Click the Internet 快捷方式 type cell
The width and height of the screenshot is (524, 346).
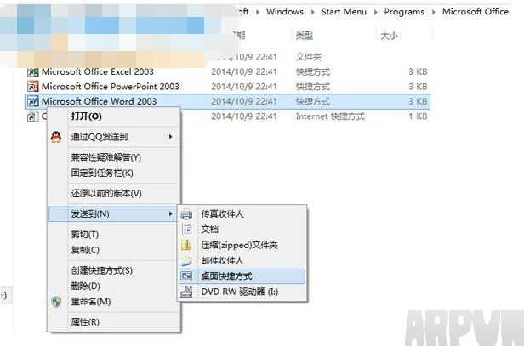[x=330, y=116]
